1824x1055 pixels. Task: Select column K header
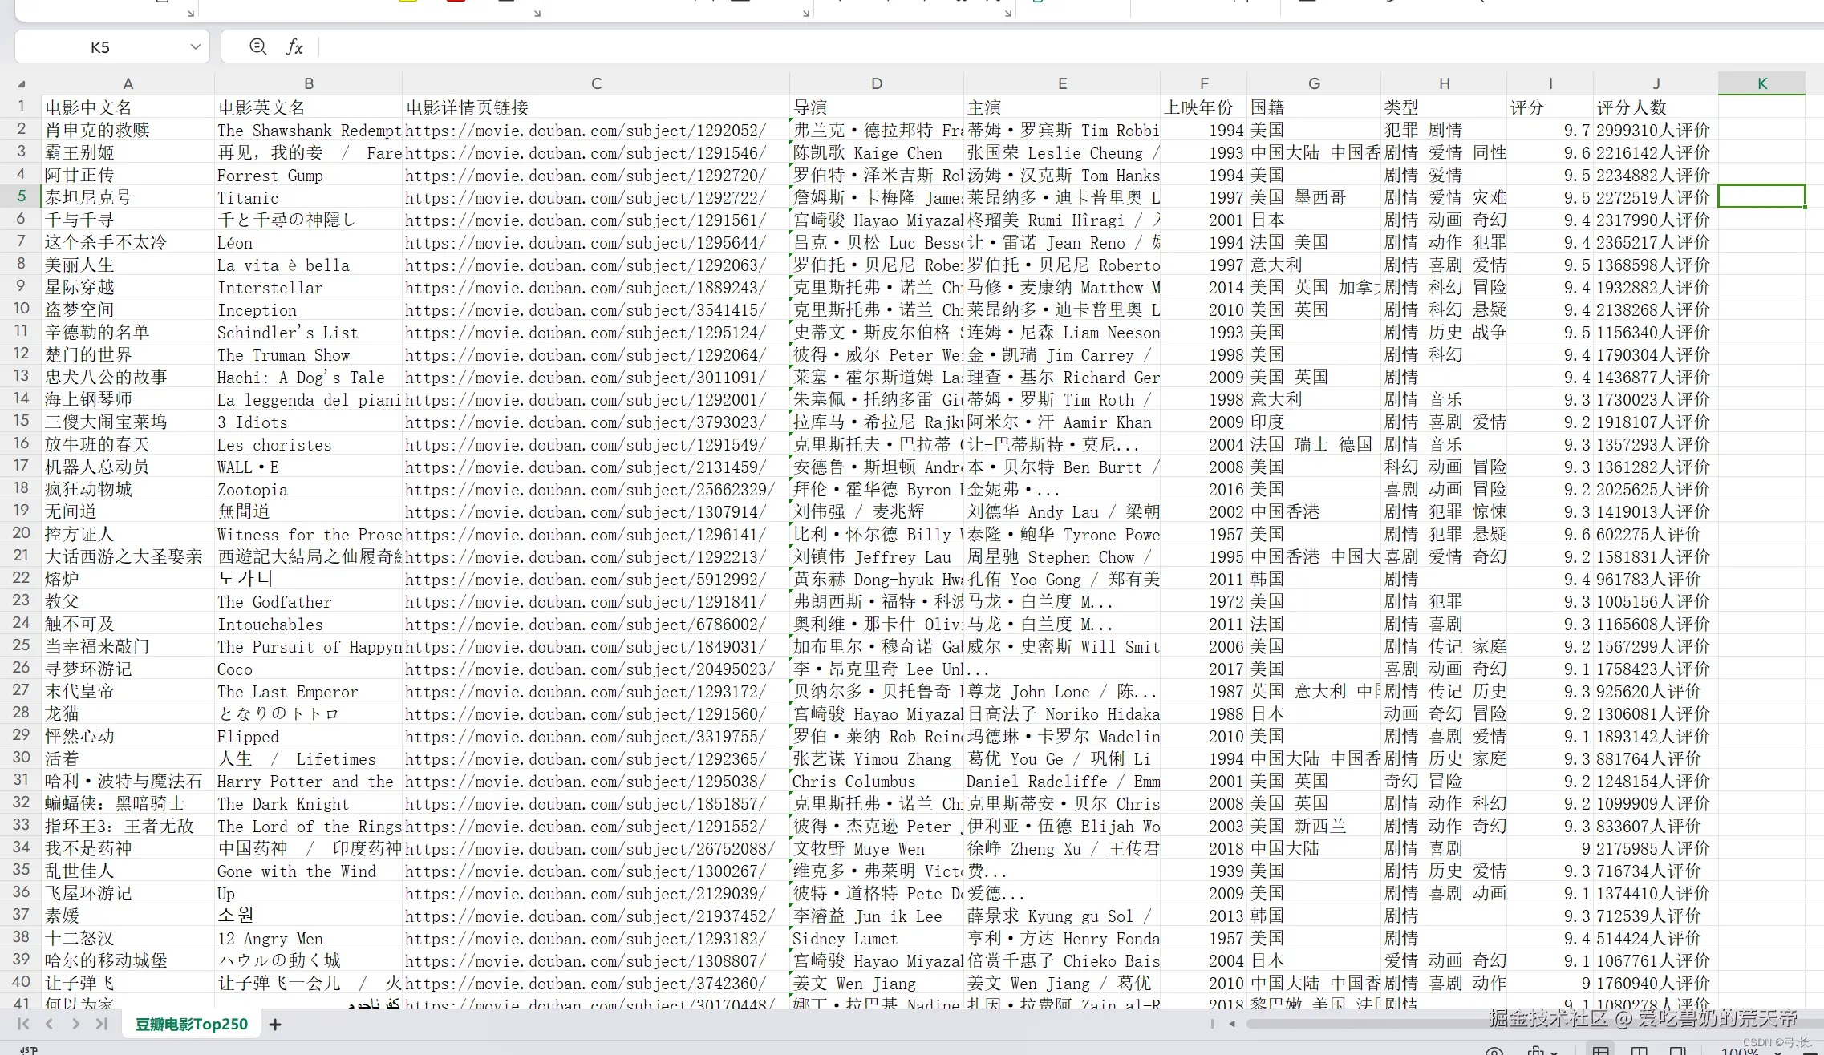[1761, 83]
